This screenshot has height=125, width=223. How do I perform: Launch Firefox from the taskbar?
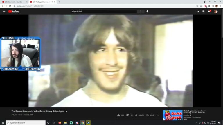60,123
